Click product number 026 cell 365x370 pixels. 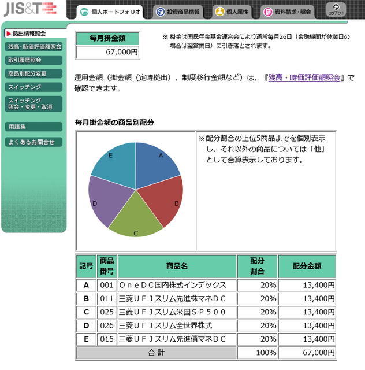pos(107,325)
